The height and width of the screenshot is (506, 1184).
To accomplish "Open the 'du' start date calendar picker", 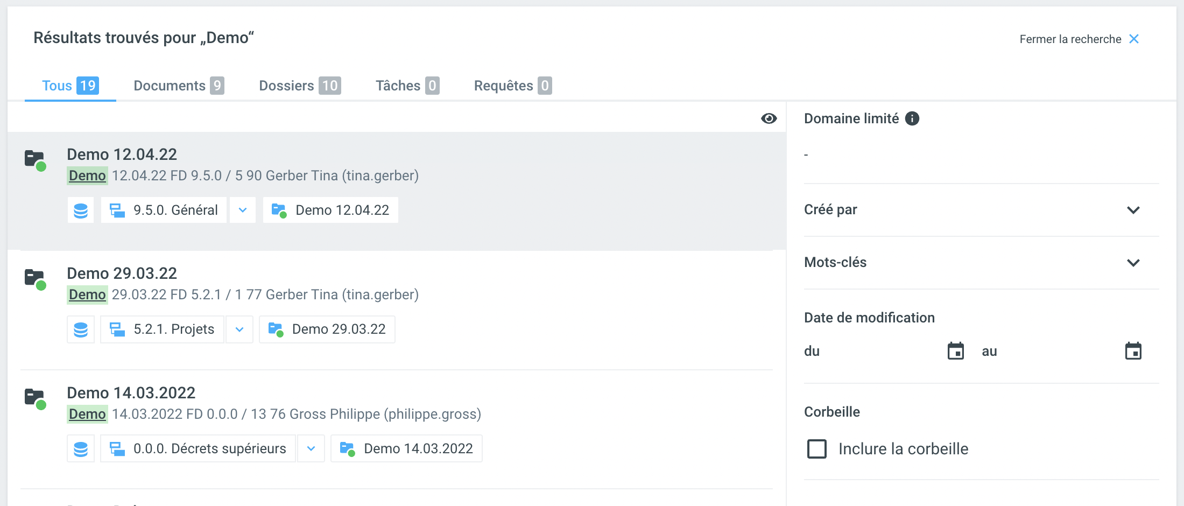I will click(x=955, y=351).
